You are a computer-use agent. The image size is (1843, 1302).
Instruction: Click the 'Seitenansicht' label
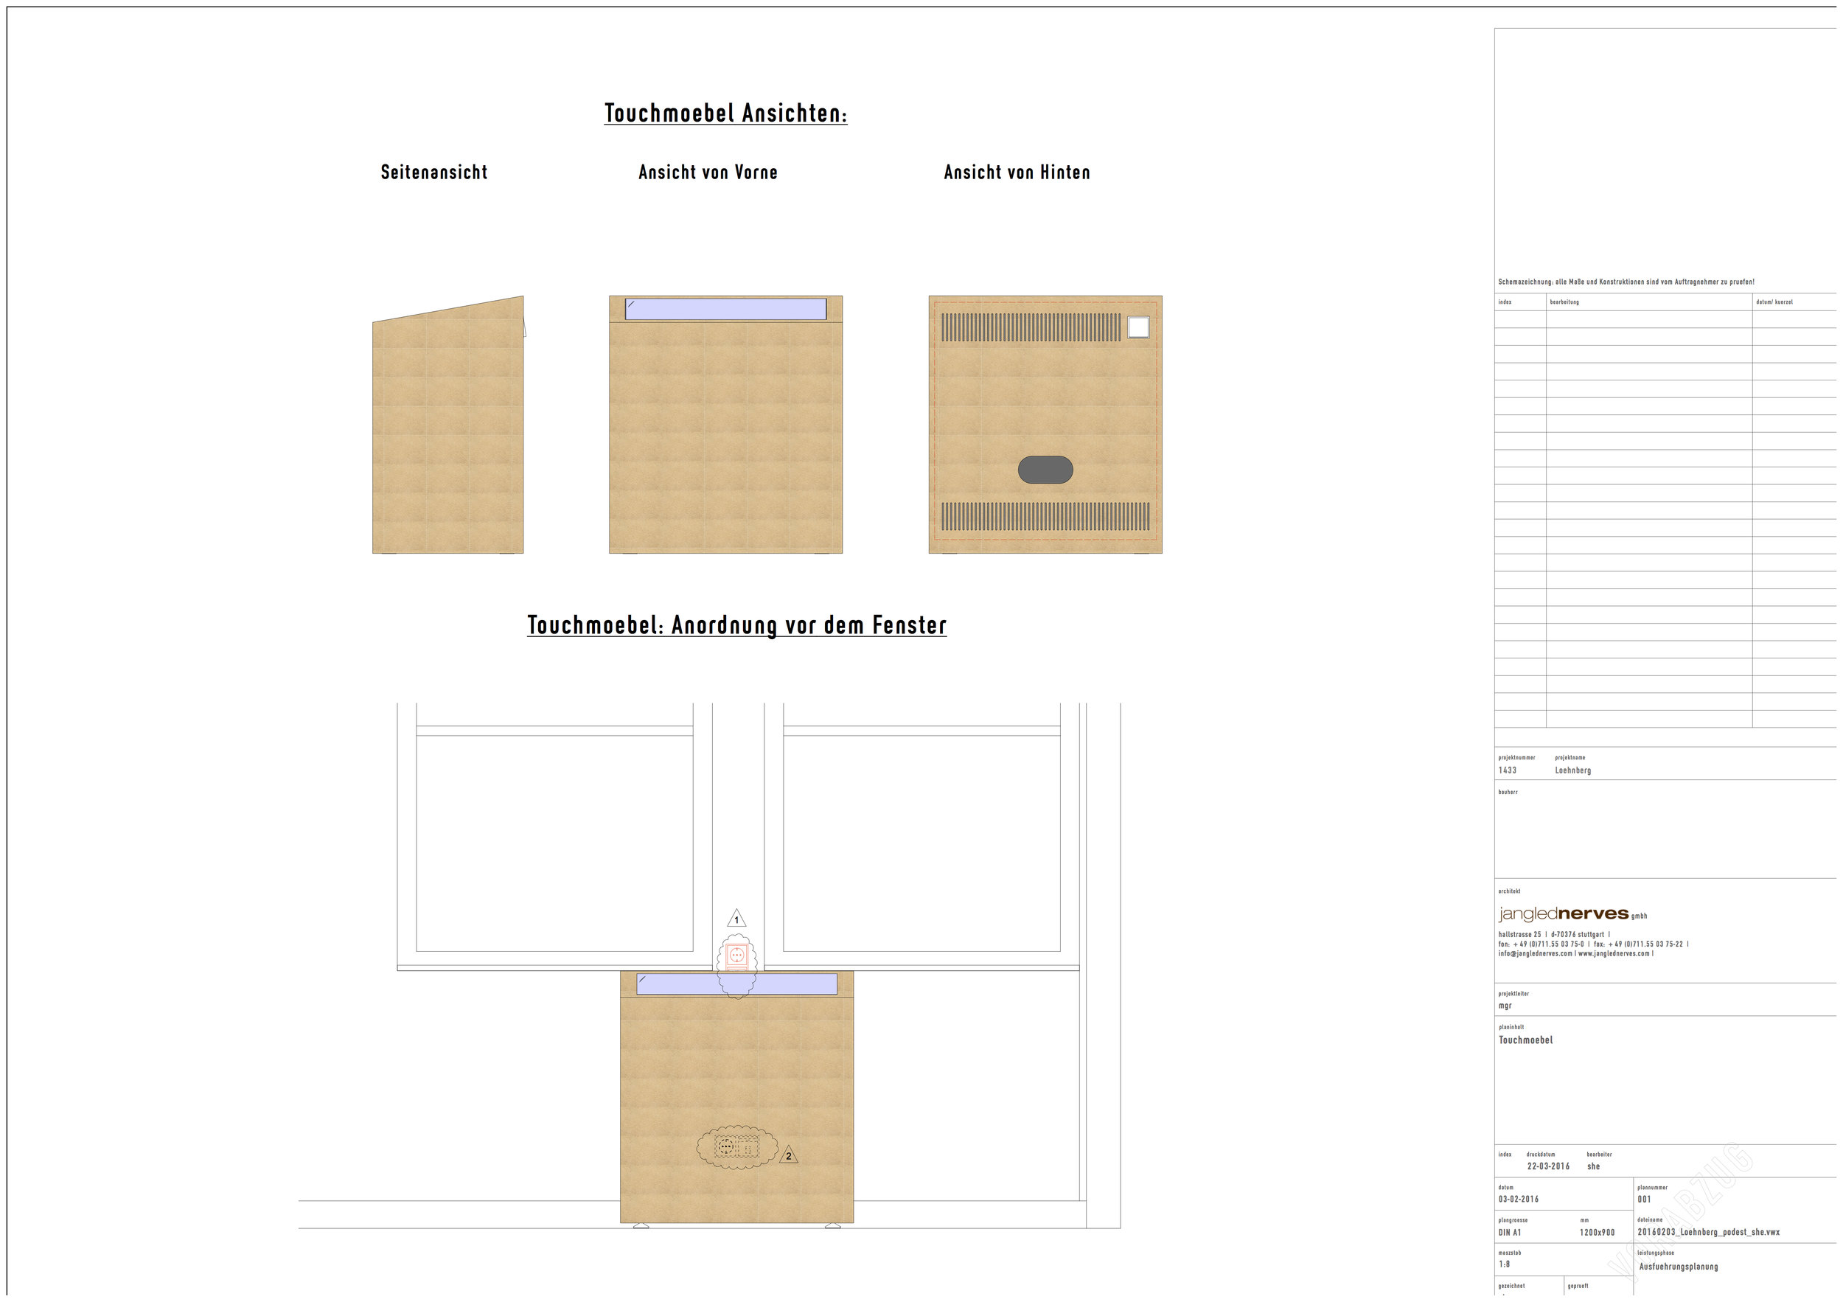tap(433, 172)
